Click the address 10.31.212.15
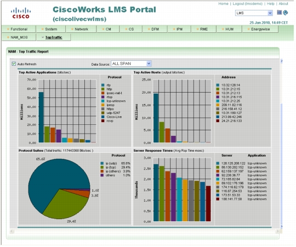The height and width of the screenshot is (247, 296). click(231, 89)
